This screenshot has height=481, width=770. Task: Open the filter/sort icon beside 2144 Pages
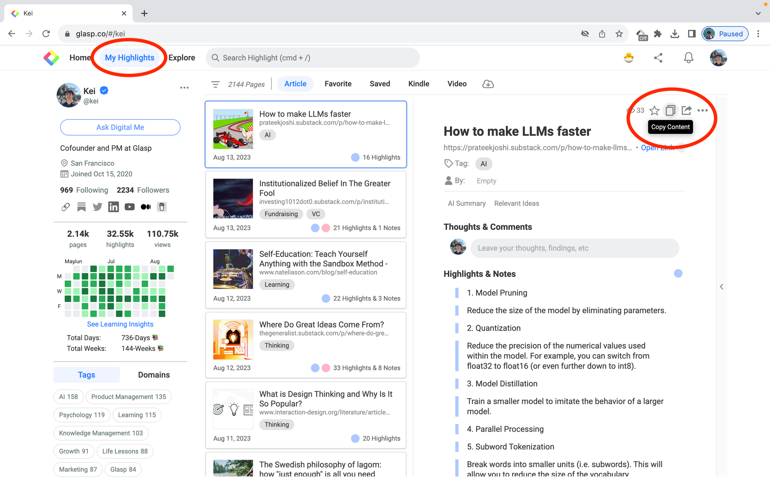click(216, 84)
